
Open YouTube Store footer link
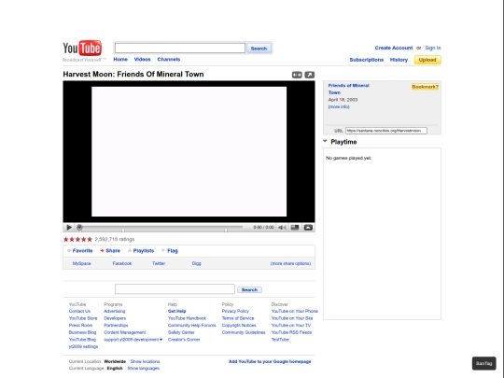click(83, 318)
